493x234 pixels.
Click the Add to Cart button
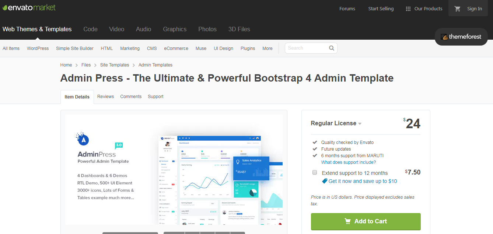(366, 222)
